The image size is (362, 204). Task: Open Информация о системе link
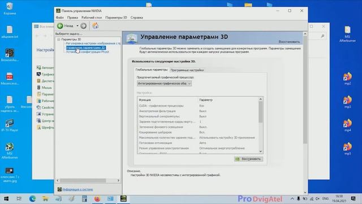coord(78,189)
